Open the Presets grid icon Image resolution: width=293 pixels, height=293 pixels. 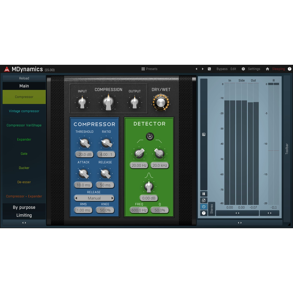tap(143, 69)
